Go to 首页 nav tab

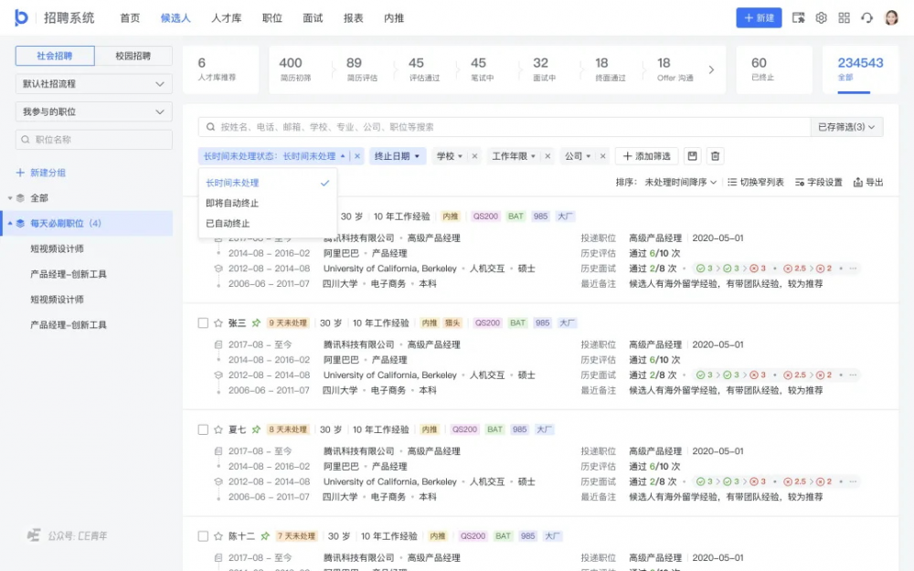[x=130, y=18]
